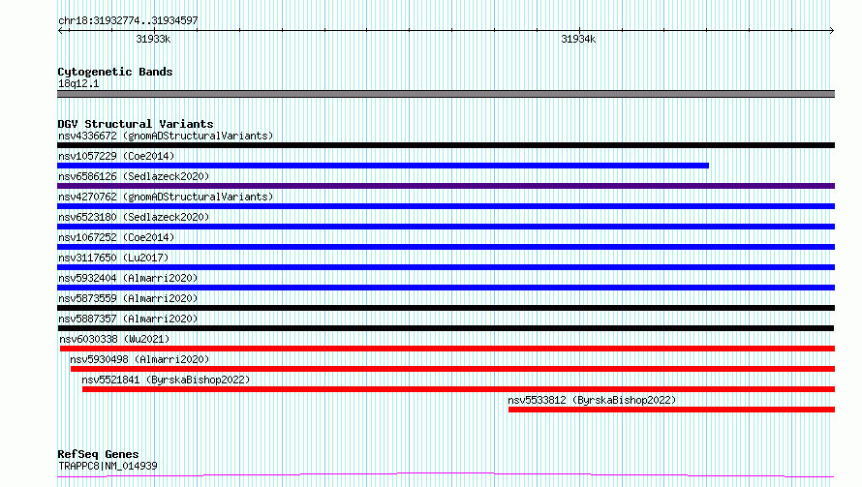Open gene label TRAPPC8|NM_014939
The height and width of the screenshot is (487, 862).
[x=108, y=466]
